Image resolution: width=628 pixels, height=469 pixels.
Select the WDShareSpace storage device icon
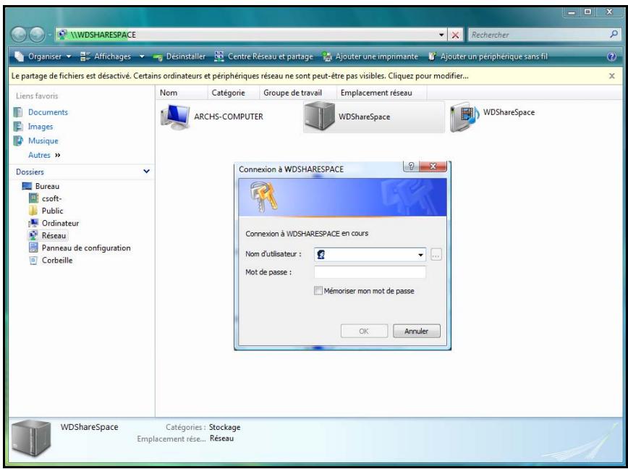[319, 117]
